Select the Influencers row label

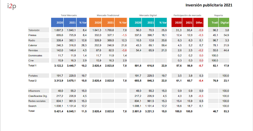coord(35,91)
